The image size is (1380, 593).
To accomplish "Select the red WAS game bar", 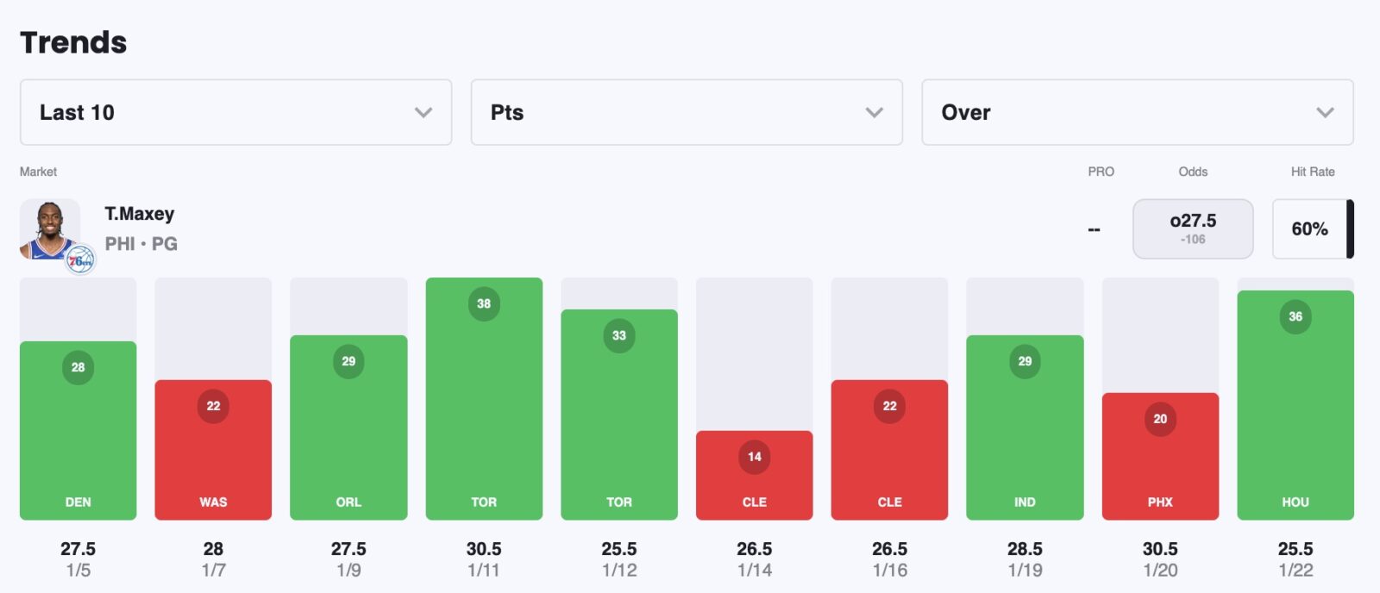I will [213, 457].
